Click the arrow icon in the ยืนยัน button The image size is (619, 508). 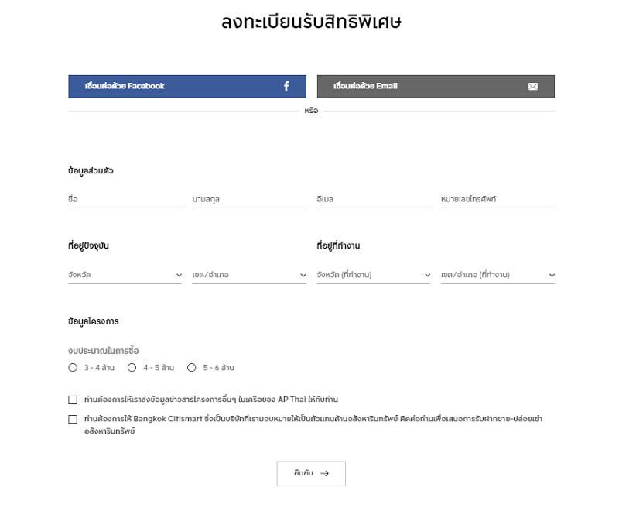pos(324,473)
